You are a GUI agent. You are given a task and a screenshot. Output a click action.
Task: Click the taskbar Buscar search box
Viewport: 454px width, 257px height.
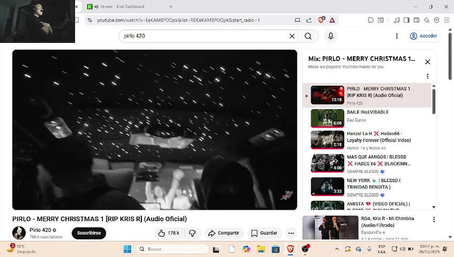coord(172,249)
